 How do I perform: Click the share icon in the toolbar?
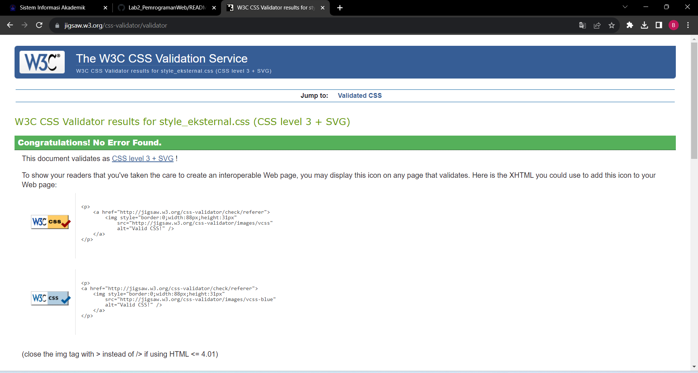click(597, 25)
